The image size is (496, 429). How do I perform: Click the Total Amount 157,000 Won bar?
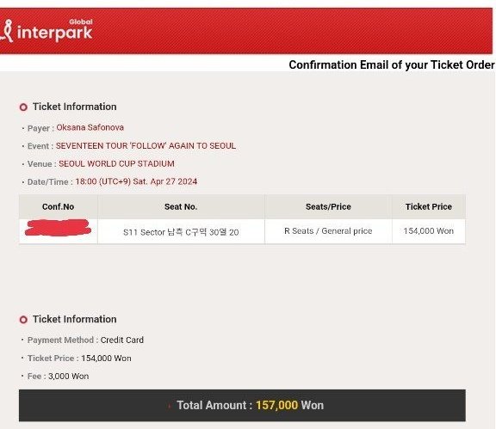[242, 405]
